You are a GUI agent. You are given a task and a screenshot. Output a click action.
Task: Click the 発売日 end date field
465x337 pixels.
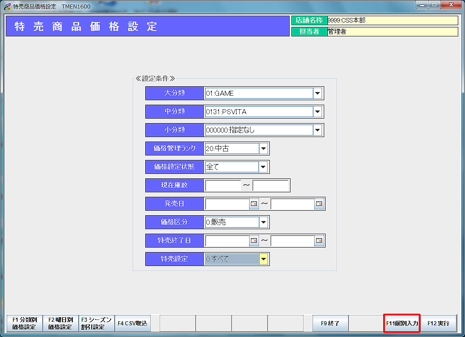(292, 204)
